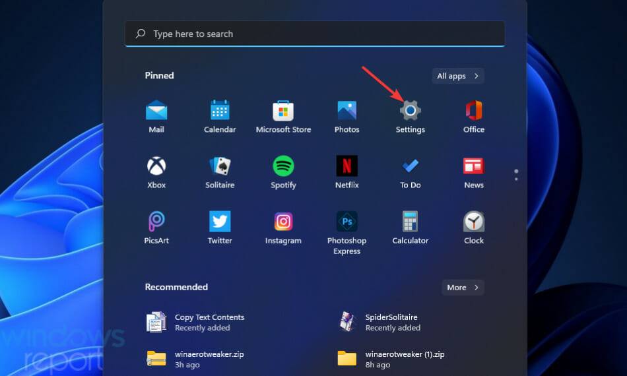
Task: Launch Microsoft Store
Action: click(x=283, y=117)
